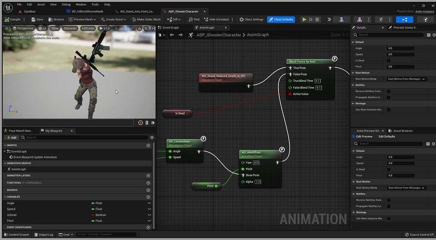Save the animation blueprint

(37, 20)
